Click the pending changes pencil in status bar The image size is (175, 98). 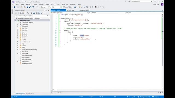click(x=133, y=97)
